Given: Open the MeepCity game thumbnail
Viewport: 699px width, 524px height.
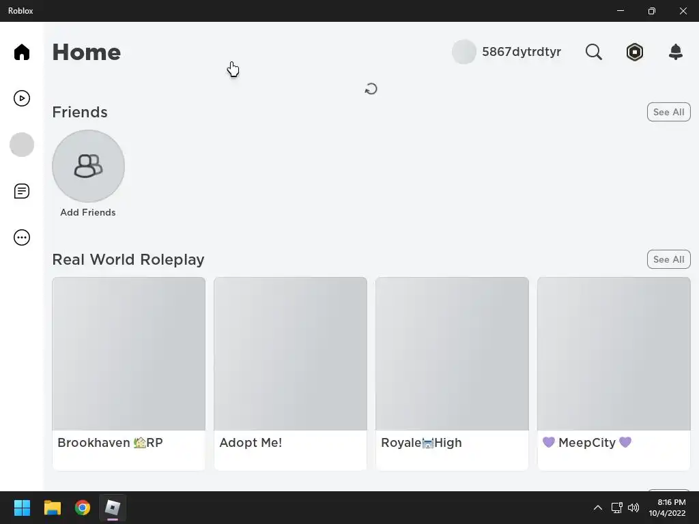Looking at the screenshot, I should click(614, 354).
